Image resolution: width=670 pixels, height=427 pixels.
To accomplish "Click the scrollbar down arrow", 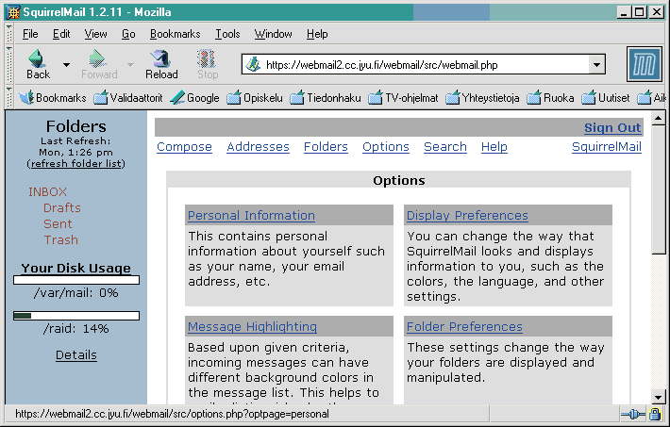I will pos(658,398).
